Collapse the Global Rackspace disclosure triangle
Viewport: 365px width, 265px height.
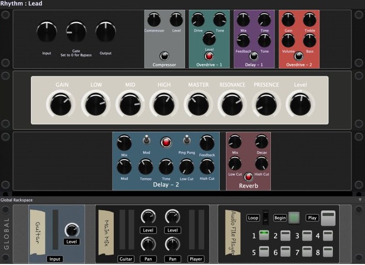(x=360, y=199)
